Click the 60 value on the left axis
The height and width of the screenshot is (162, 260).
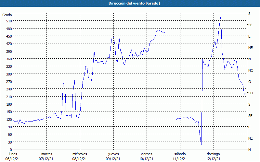click(10, 134)
